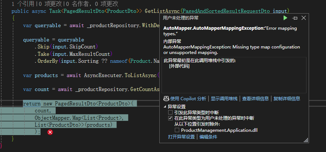Pin the exception helper popup
The width and height of the screenshot is (326, 152).
coord(295,18)
